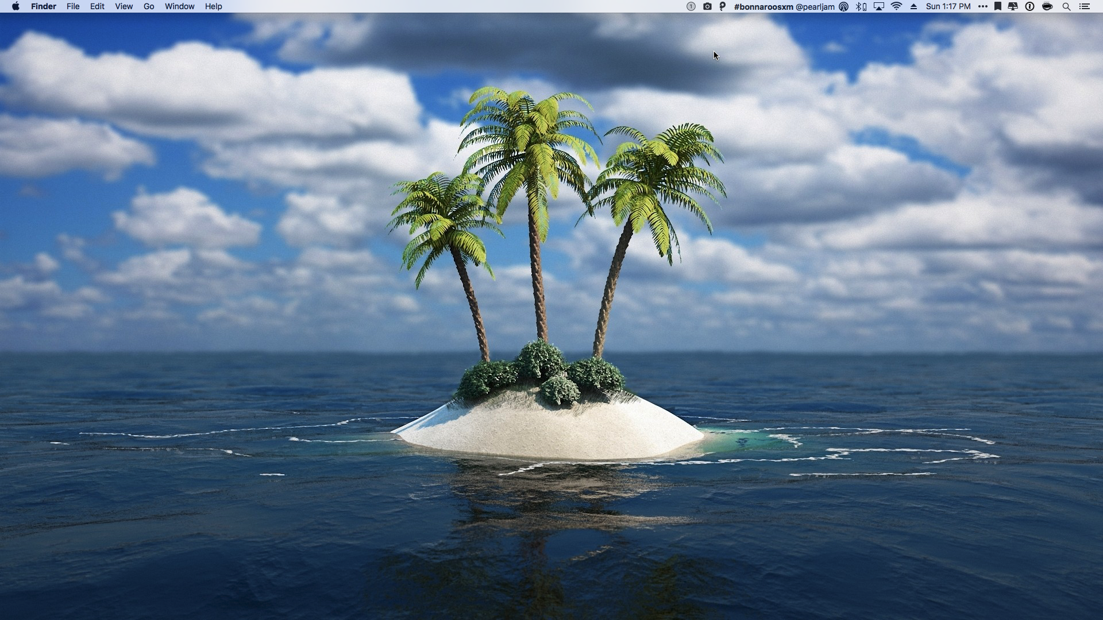Open the Apple menu
Screen dimensions: 1103x620
pyautogui.click(x=16, y=6)
